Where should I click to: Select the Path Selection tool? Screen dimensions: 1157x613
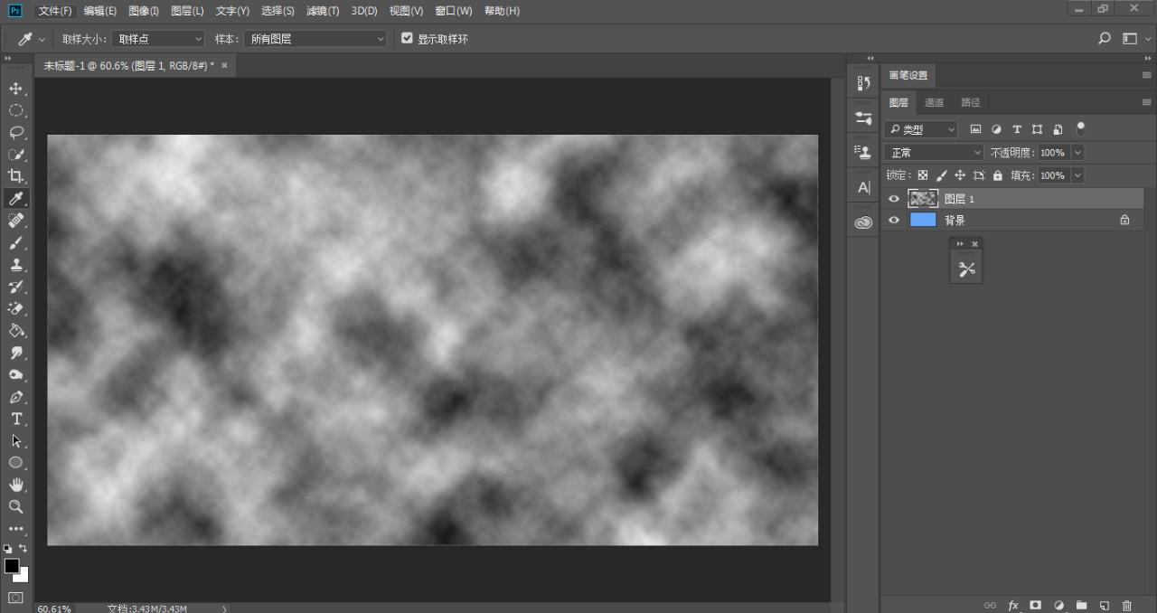(16, 441)
